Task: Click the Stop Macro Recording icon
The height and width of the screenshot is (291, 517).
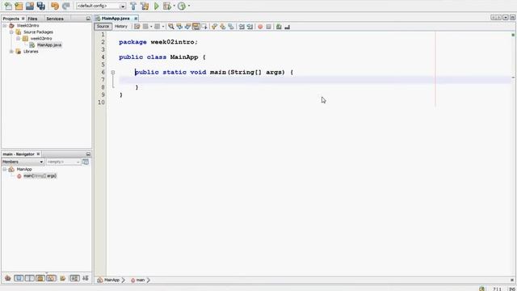Action: pyautogui.click(x=269, y=27)
